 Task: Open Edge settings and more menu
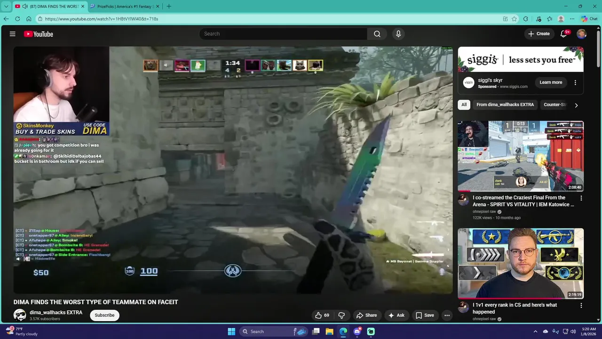[x=572, y=19]
